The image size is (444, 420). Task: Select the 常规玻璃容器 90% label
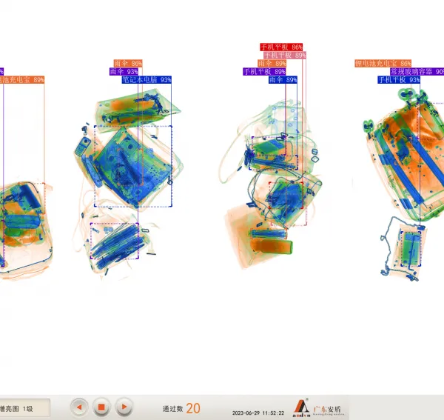pos(417,71)
